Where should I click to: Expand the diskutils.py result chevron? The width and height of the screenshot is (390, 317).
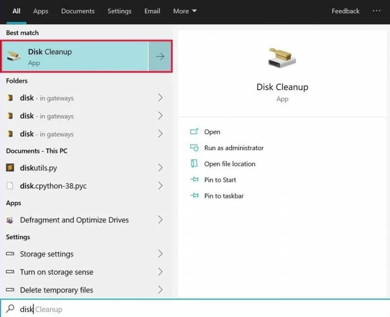160,167
